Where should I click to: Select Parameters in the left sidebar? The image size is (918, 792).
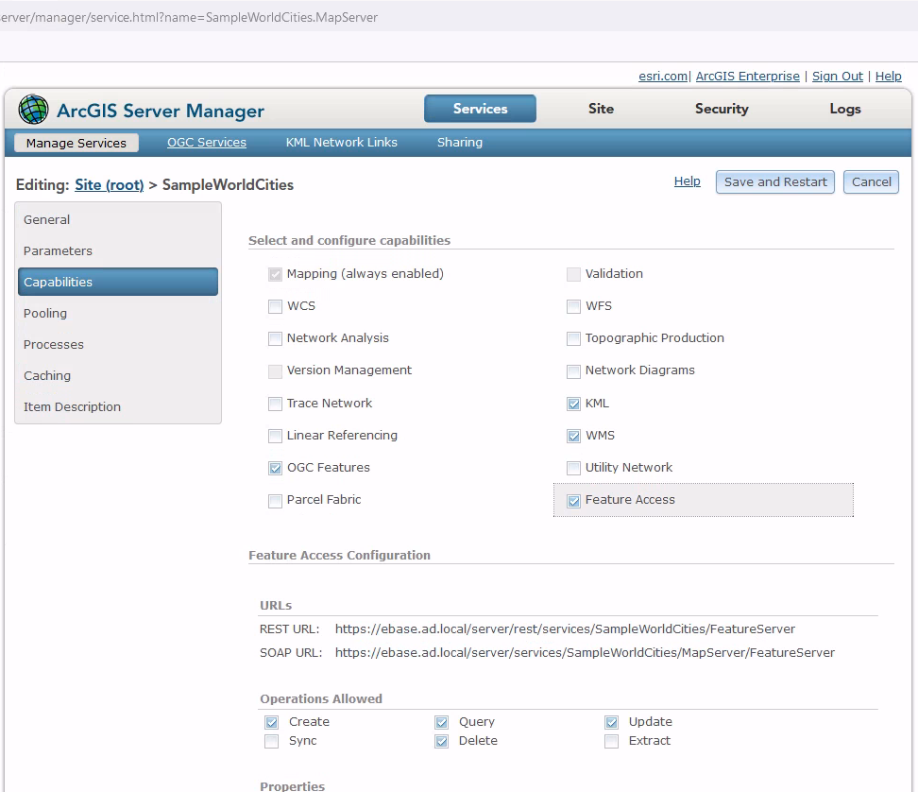pyautogui.click(x=118, y=250)
